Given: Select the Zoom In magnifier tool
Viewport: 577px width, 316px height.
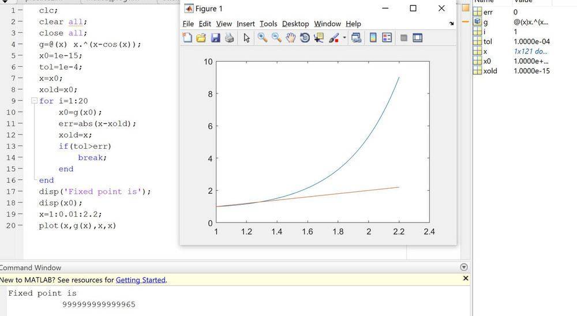Looking at the screenshot, I should (x=262, y=38).
